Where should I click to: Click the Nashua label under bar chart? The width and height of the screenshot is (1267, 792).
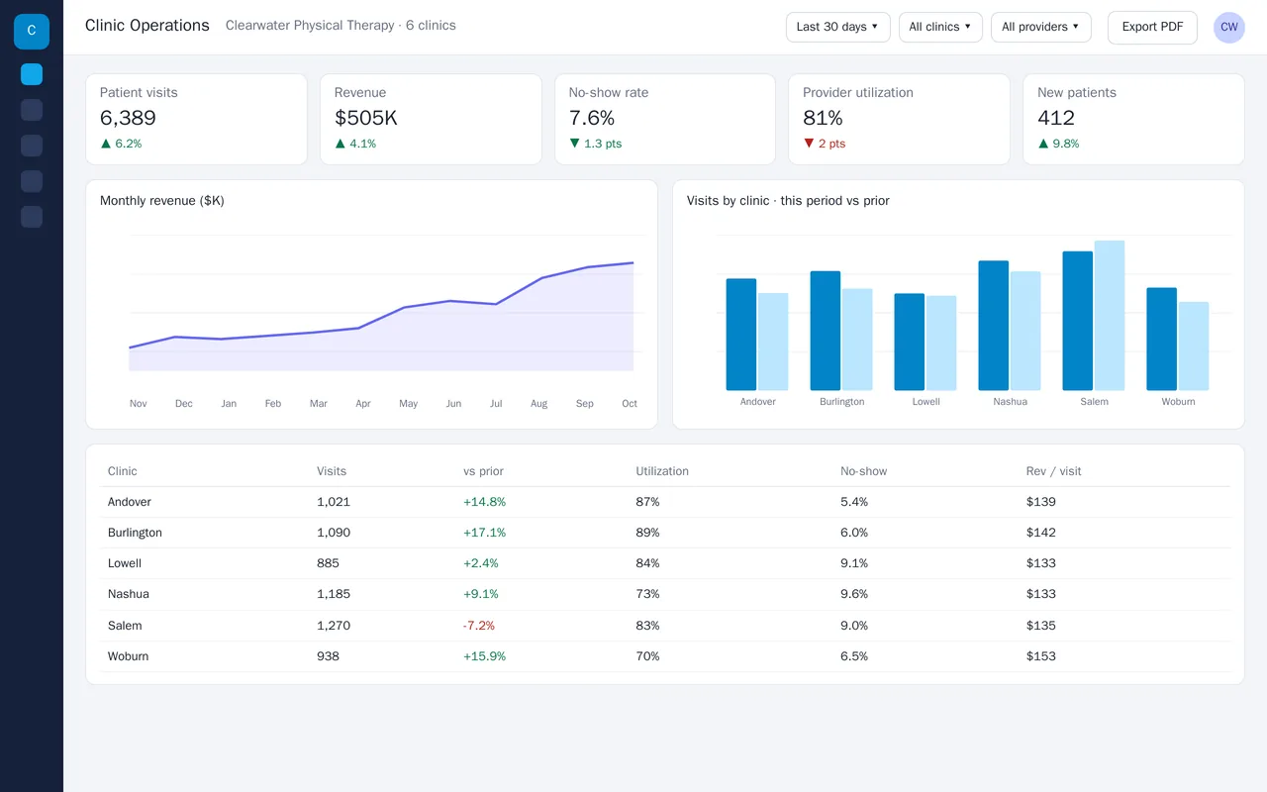pos(1011,402)
